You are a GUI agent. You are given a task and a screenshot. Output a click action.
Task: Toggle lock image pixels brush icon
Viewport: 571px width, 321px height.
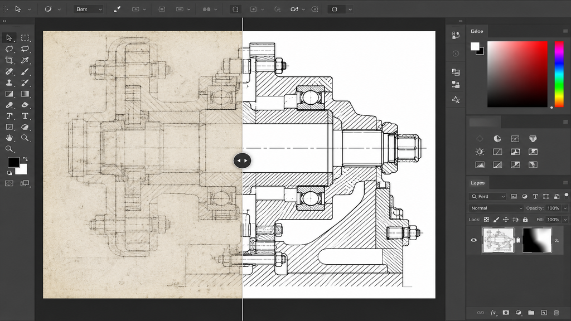pos(496,220)
